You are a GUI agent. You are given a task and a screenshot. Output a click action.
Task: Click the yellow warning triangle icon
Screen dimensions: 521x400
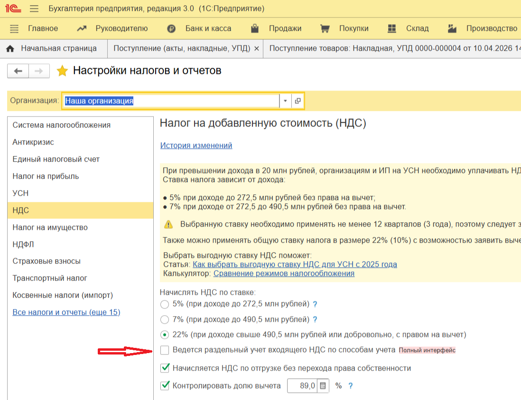coord(168,224)
